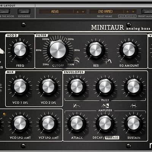152x152 pixels.
Task: Click the 5KHz cutoff scale label
Action: 77,50
